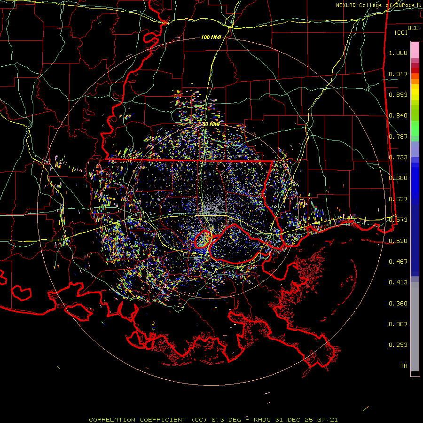Click the CORRELATION COEFFICIENT (CC) caption text
The image size is (423, 423).
pos(148,420)
